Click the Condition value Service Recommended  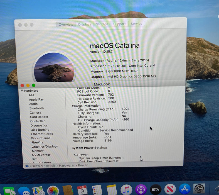[116, 130]
